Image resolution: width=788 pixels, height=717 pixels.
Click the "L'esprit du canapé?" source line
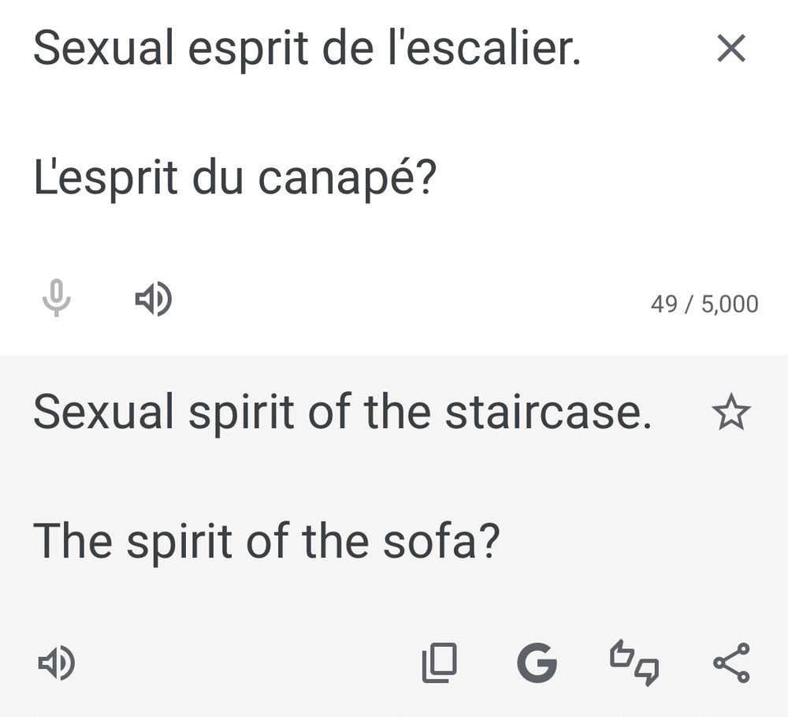(x=234, y=178)
